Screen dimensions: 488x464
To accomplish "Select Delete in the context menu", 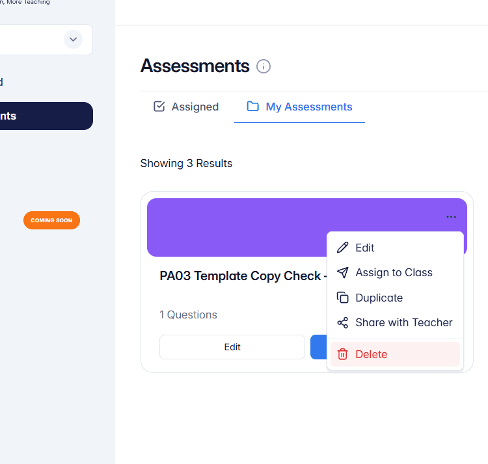I will point(395,354).
